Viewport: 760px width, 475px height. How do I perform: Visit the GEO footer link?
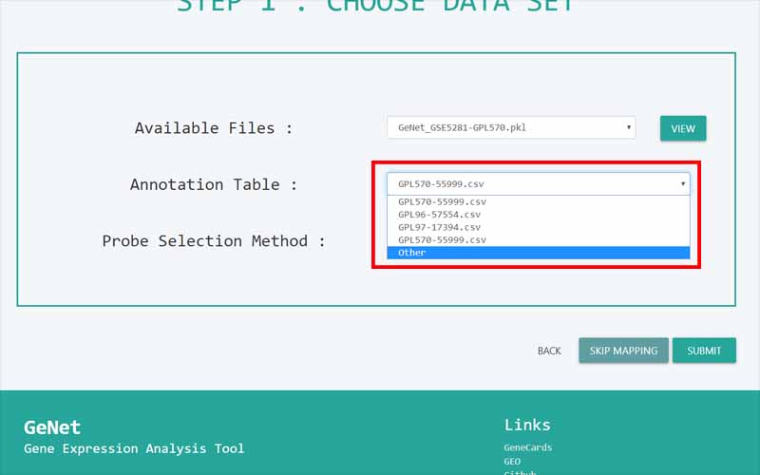(512, 462)
